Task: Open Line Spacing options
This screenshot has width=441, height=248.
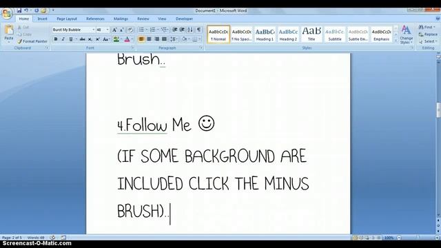Action: point(174,39)
